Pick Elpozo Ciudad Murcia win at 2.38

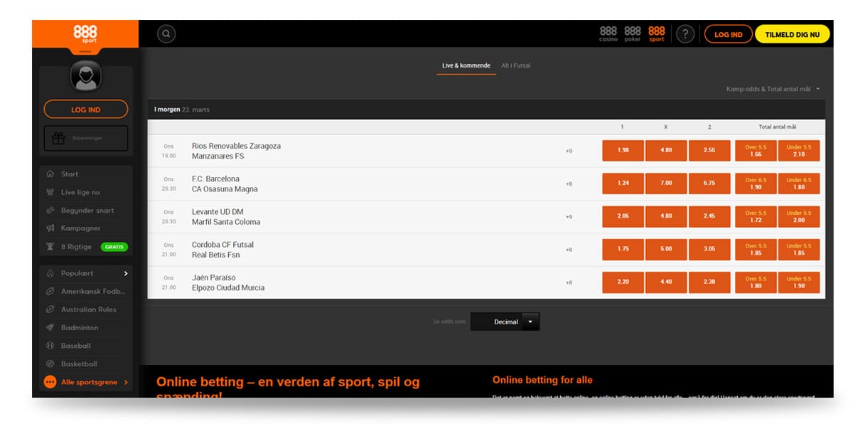tap(709, 282)
